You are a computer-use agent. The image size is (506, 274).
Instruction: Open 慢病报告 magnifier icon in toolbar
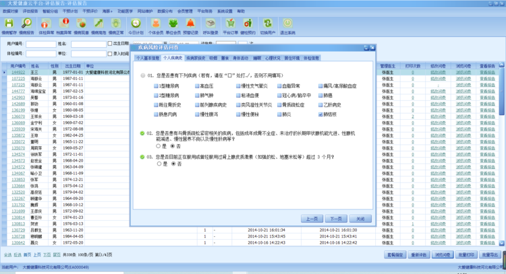point(26,23)
